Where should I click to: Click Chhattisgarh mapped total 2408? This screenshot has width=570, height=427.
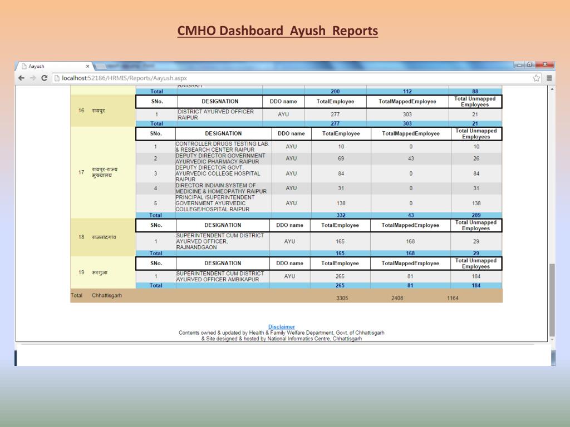tap(397, 298)
